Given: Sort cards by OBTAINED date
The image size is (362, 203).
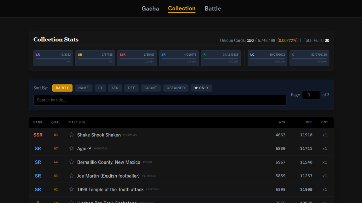Looking at the screenshot, I should pos(176,88).
